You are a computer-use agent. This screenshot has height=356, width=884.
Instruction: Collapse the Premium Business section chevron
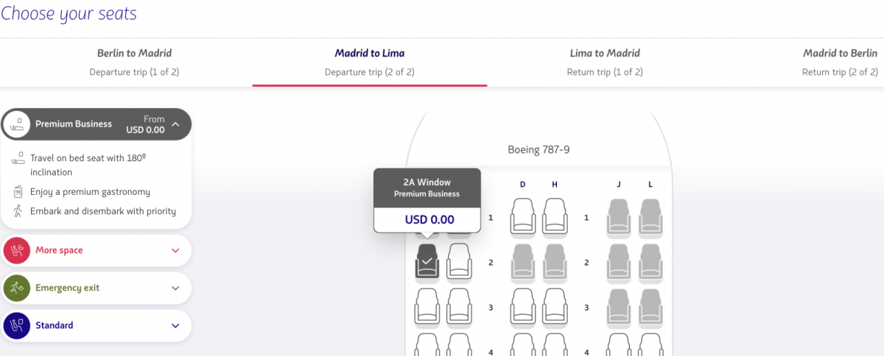pyautogui.click(x=175, y=124)
